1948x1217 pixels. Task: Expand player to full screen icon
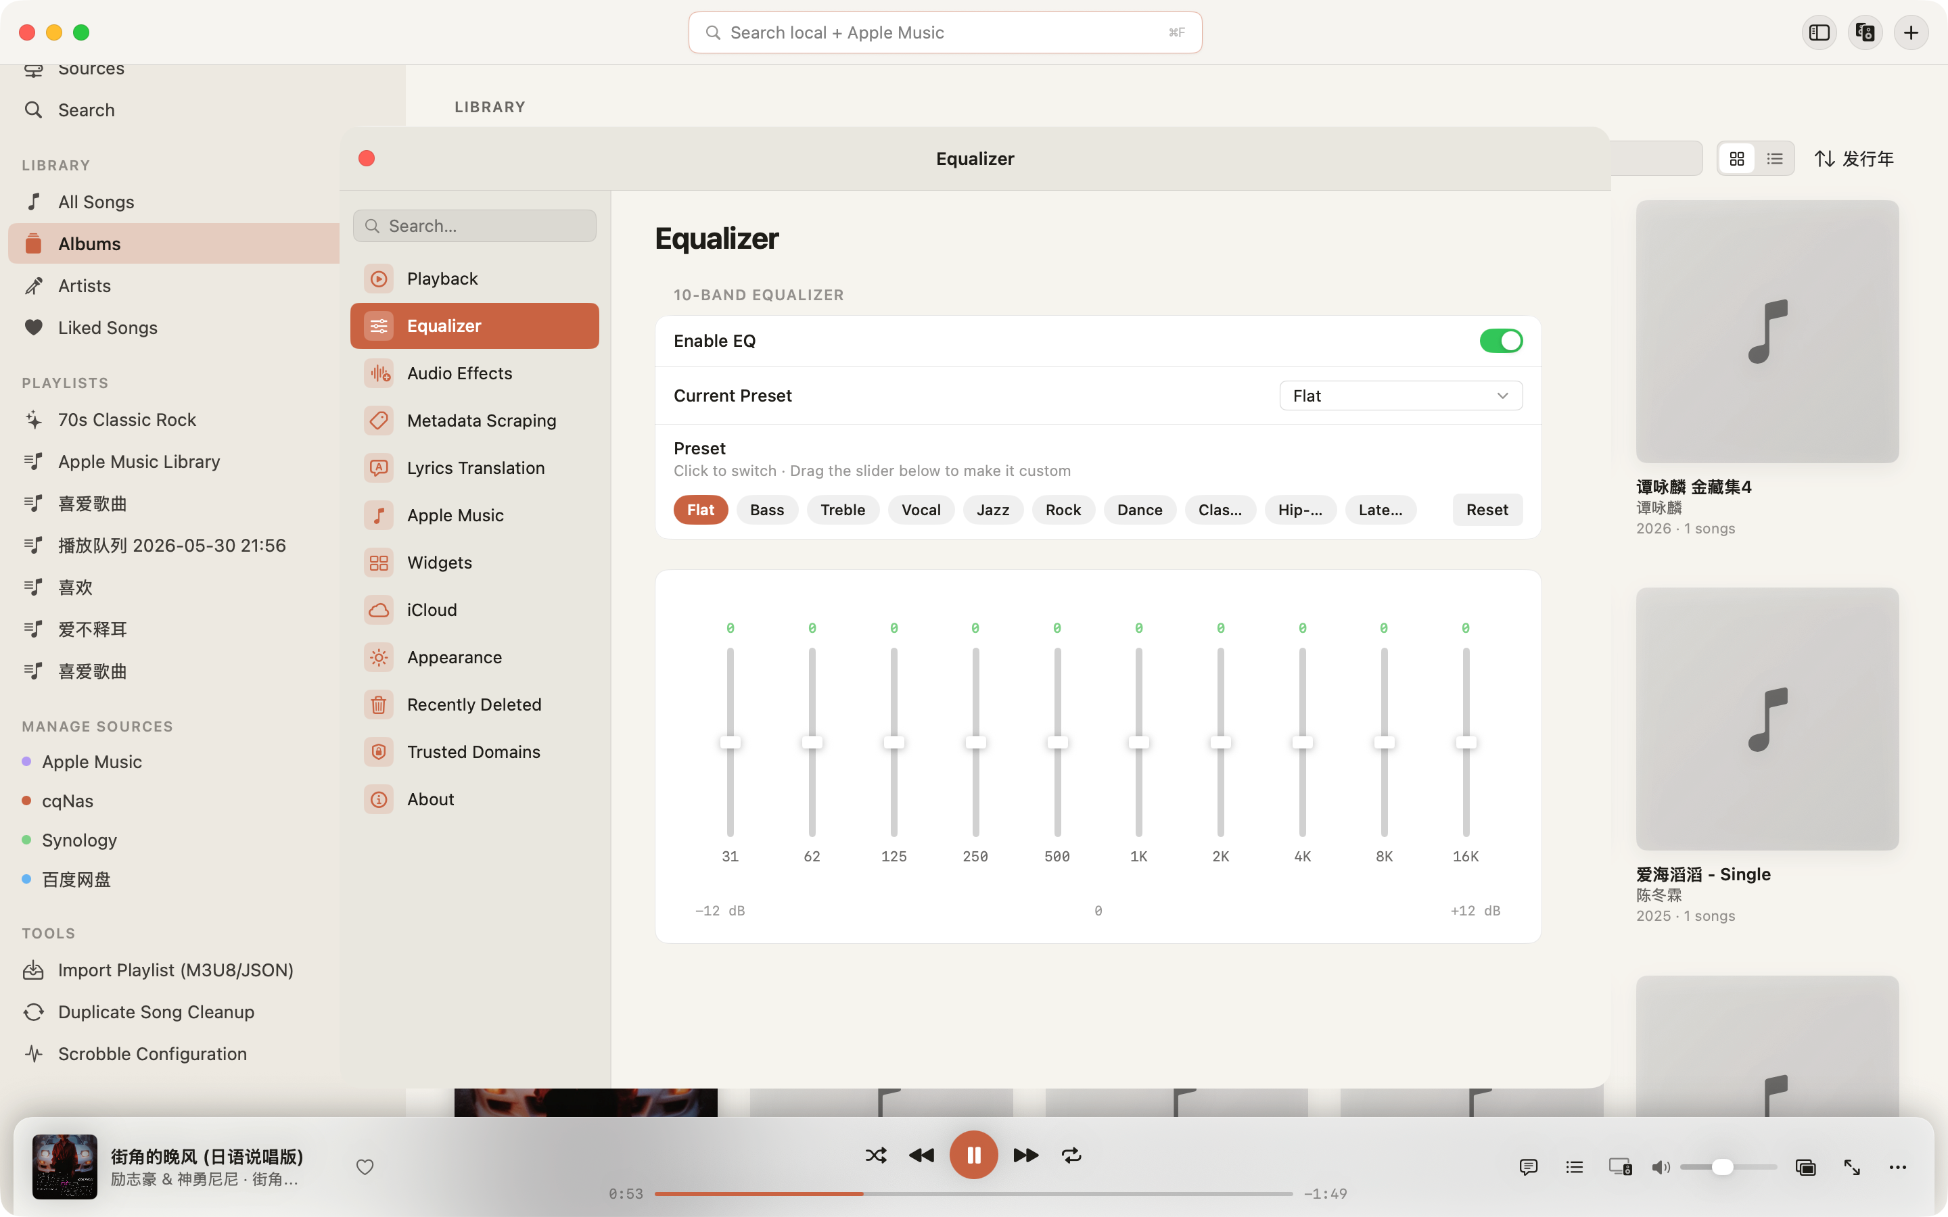coord(1851,1166)
